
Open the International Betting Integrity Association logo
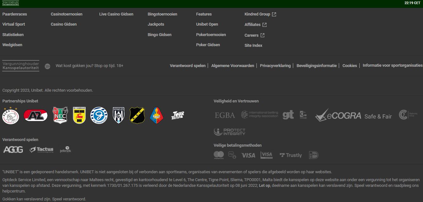pos(260,114)
